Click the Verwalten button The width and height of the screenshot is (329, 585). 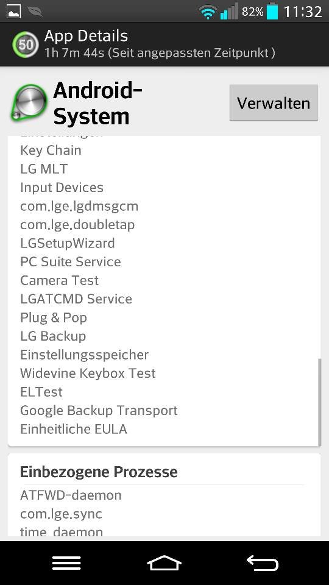[274, 103]
